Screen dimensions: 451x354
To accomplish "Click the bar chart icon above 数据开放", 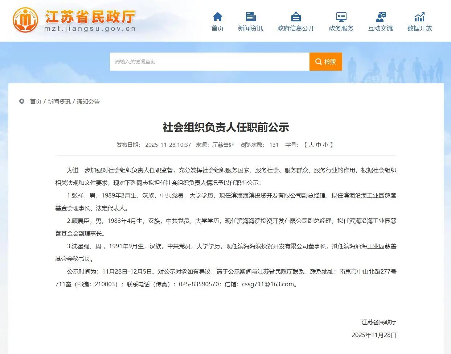I will pyautogui.click(x=419, y=17).
